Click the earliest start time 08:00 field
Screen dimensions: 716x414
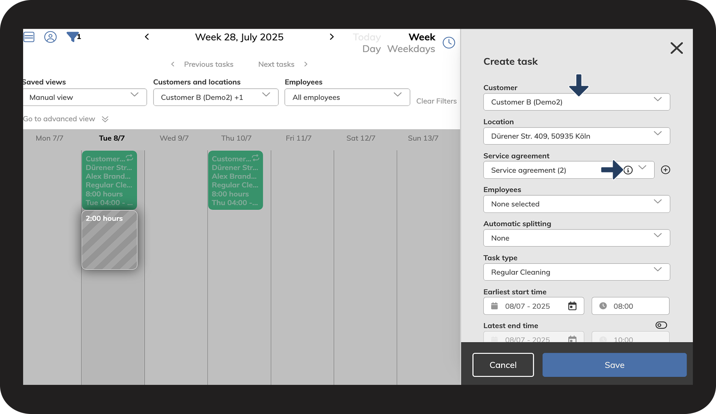(631, 306)
